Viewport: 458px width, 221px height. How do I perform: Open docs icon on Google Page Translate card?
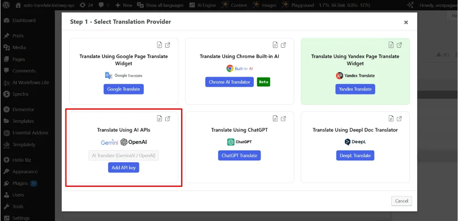tap(159, 45)
